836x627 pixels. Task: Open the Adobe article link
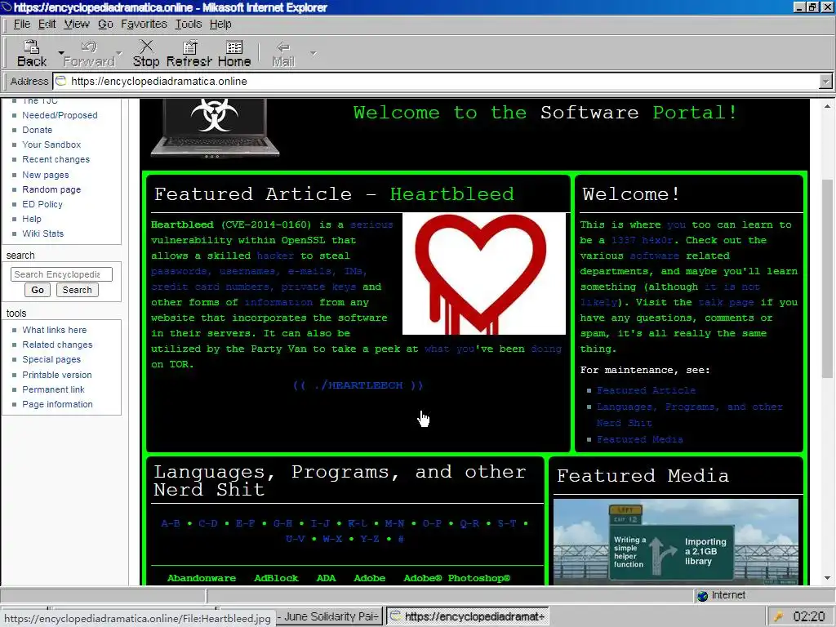(370, 578)
